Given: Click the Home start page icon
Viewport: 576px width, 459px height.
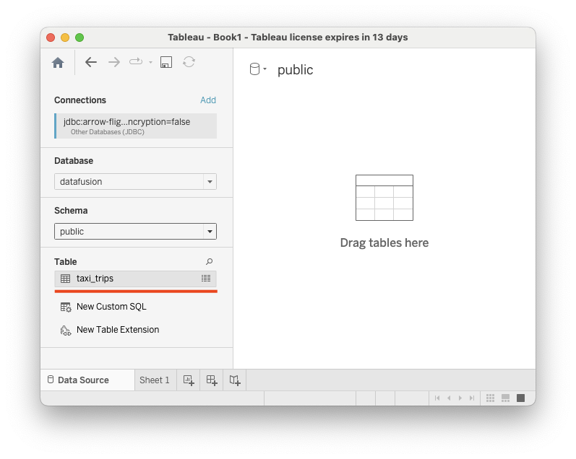Looking at the screenshot, I should click(58, 63).
